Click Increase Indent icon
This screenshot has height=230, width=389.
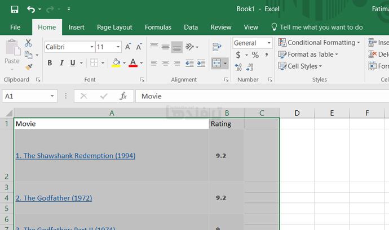(201, 63)
